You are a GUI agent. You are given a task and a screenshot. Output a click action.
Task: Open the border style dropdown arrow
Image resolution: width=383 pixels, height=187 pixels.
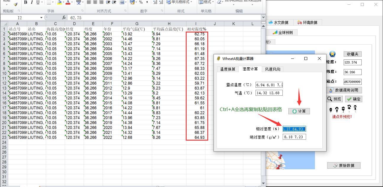53,2
